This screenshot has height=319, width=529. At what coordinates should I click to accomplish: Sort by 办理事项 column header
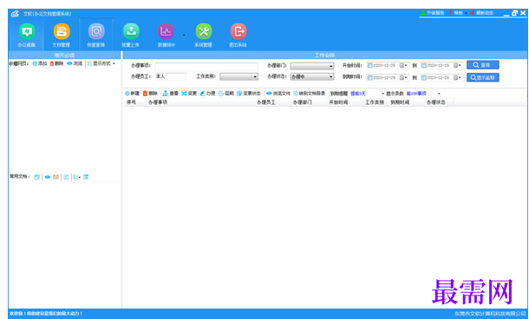(200, 102)
